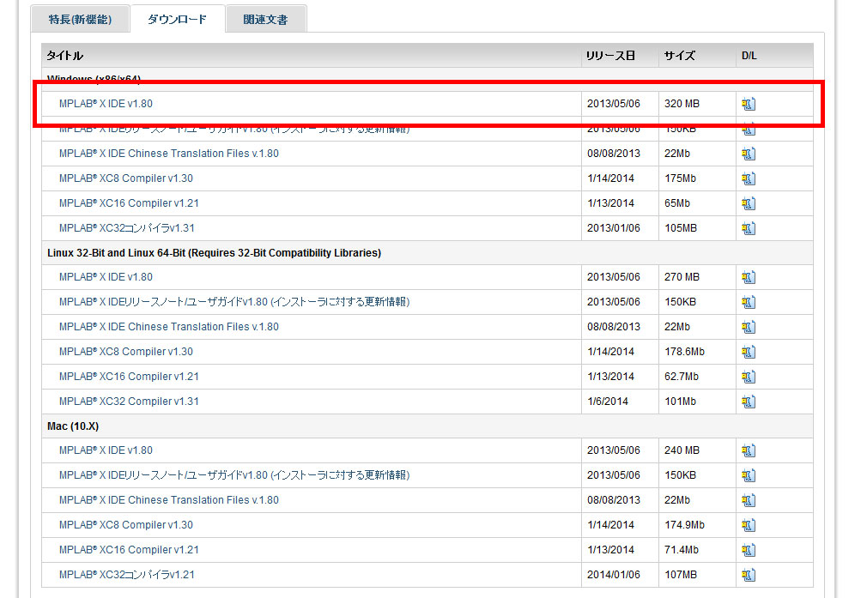Click the リリース日 column header
Image resolution: width=861 pixels, height=598 pixels.
click(610, 56)
